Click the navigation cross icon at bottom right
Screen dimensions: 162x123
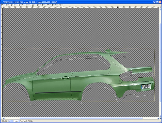pos(160,118)
